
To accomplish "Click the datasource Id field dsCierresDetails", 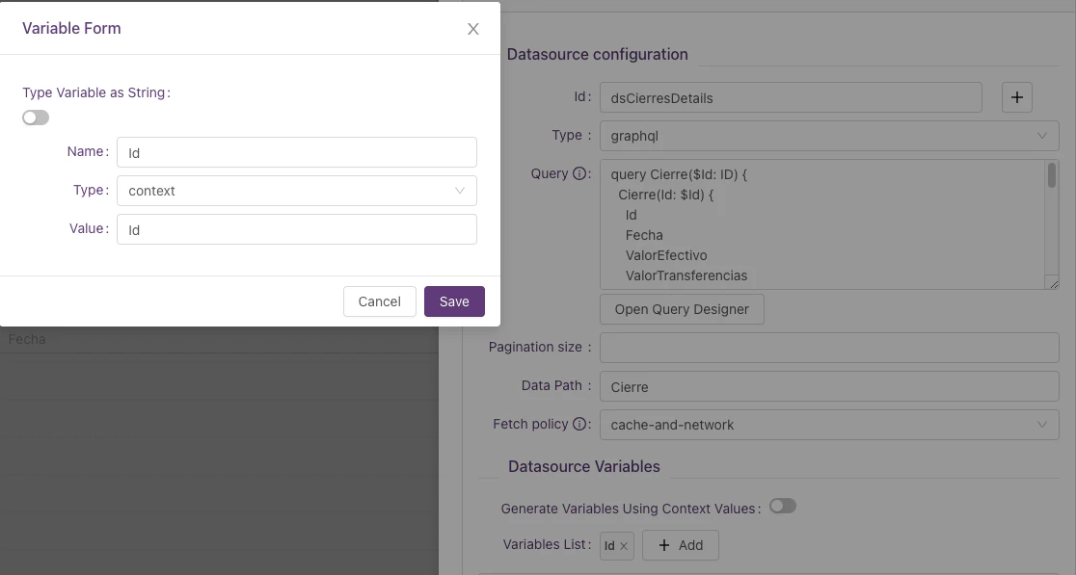I will (x=791, y=98).
